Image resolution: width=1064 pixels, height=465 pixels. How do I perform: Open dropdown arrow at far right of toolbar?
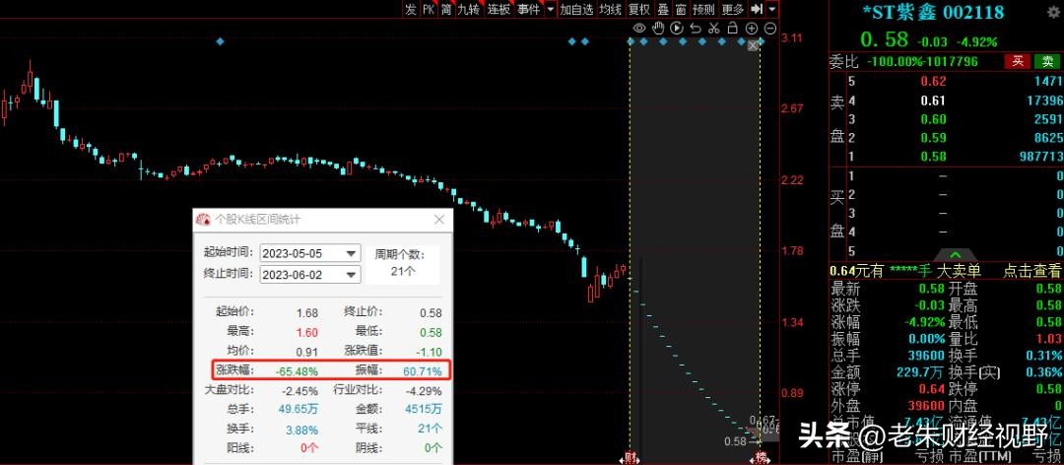coord(772,9)
